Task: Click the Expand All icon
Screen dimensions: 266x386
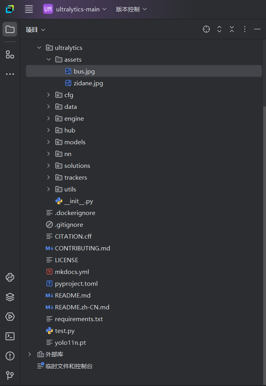Action: click(x=219, y=29)
